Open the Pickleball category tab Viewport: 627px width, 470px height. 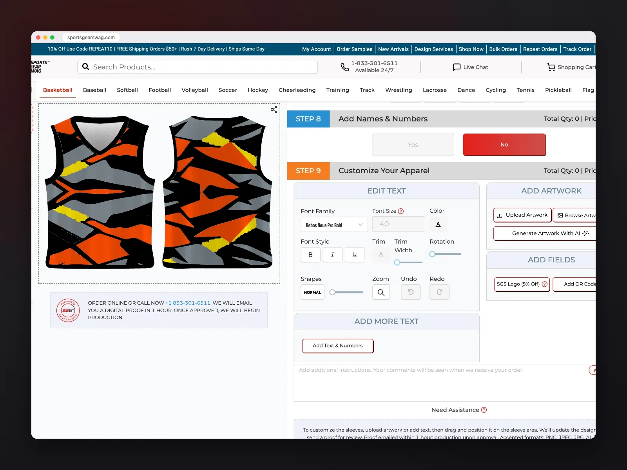(558, 90)
